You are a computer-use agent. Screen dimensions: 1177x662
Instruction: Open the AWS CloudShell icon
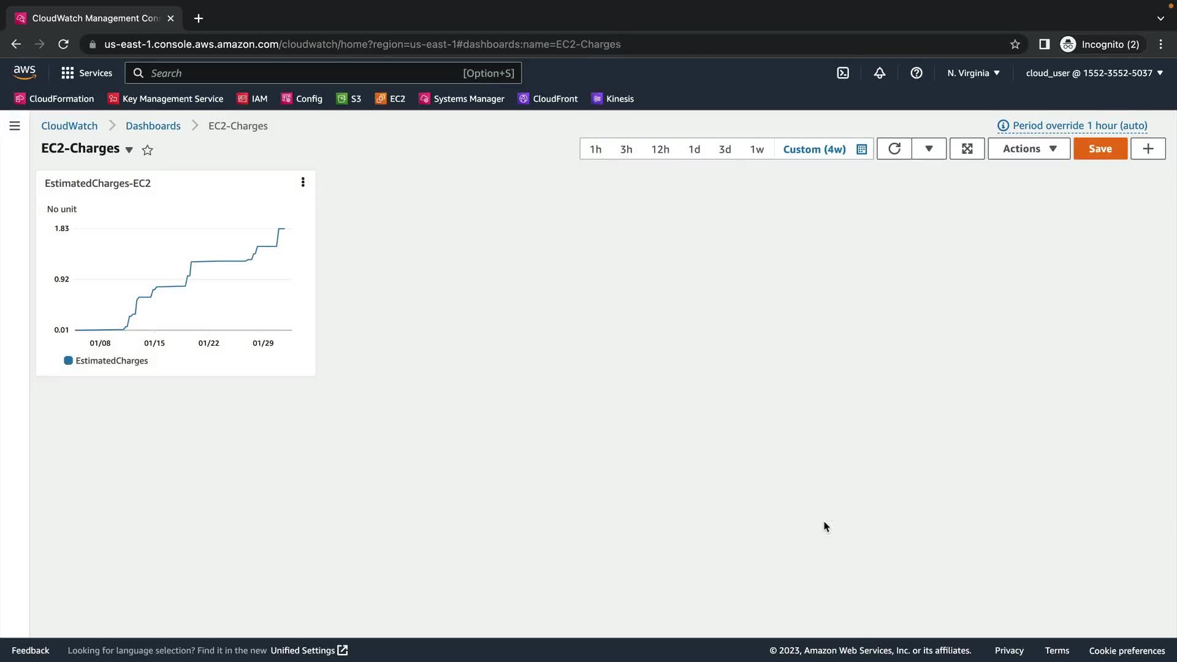(843, 73)
